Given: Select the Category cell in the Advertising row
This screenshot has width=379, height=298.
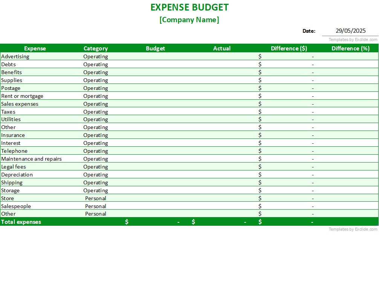Looking at the screenshot, I should coord(95,56).
